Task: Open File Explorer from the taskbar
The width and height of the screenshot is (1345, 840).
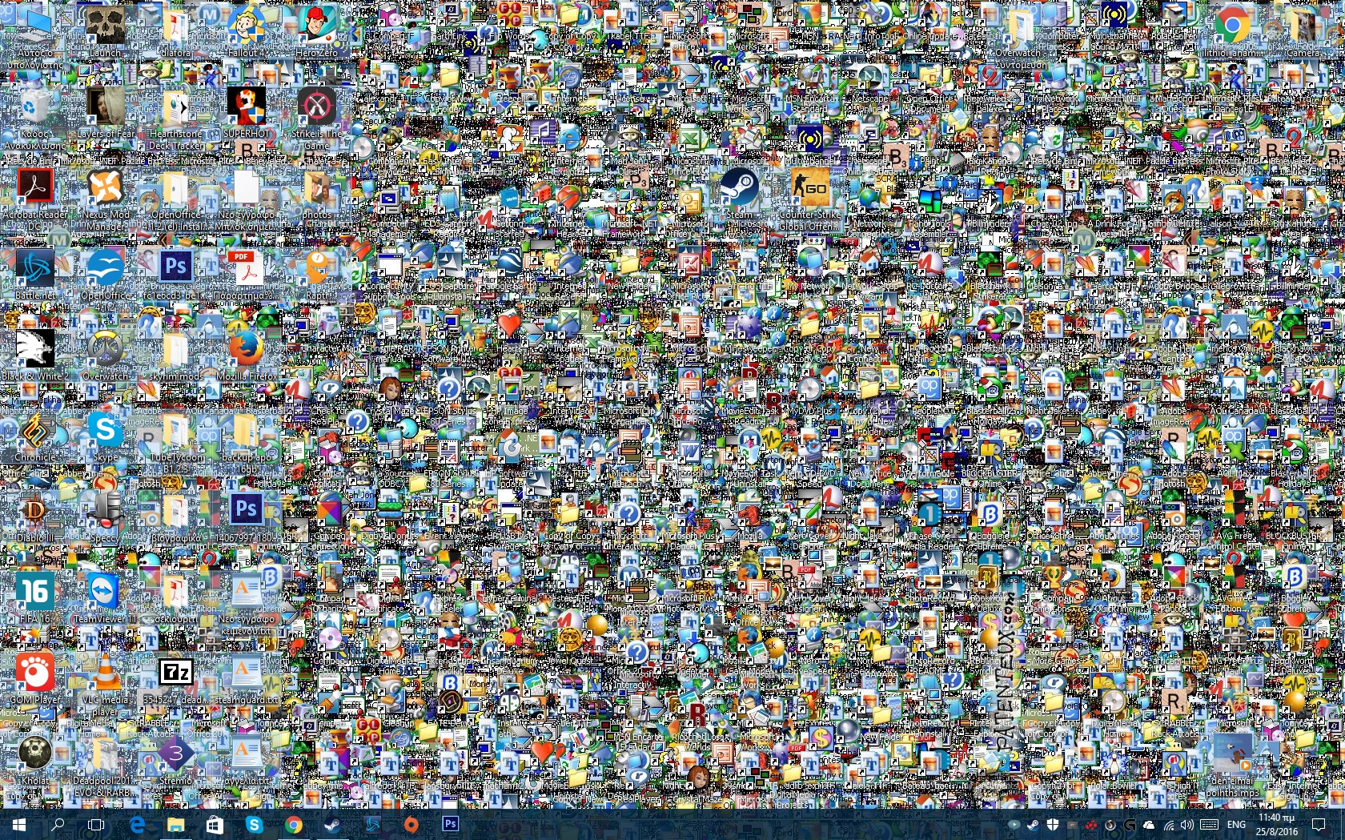Action: (175, 824)
